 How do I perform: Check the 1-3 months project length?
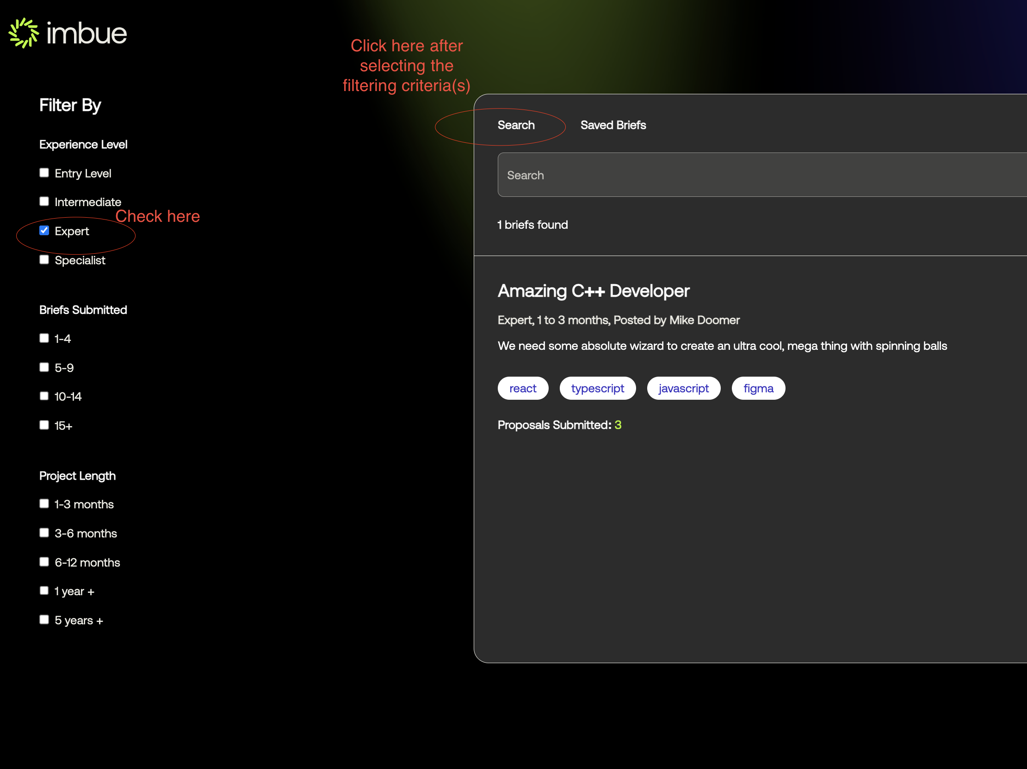(44, 504)
